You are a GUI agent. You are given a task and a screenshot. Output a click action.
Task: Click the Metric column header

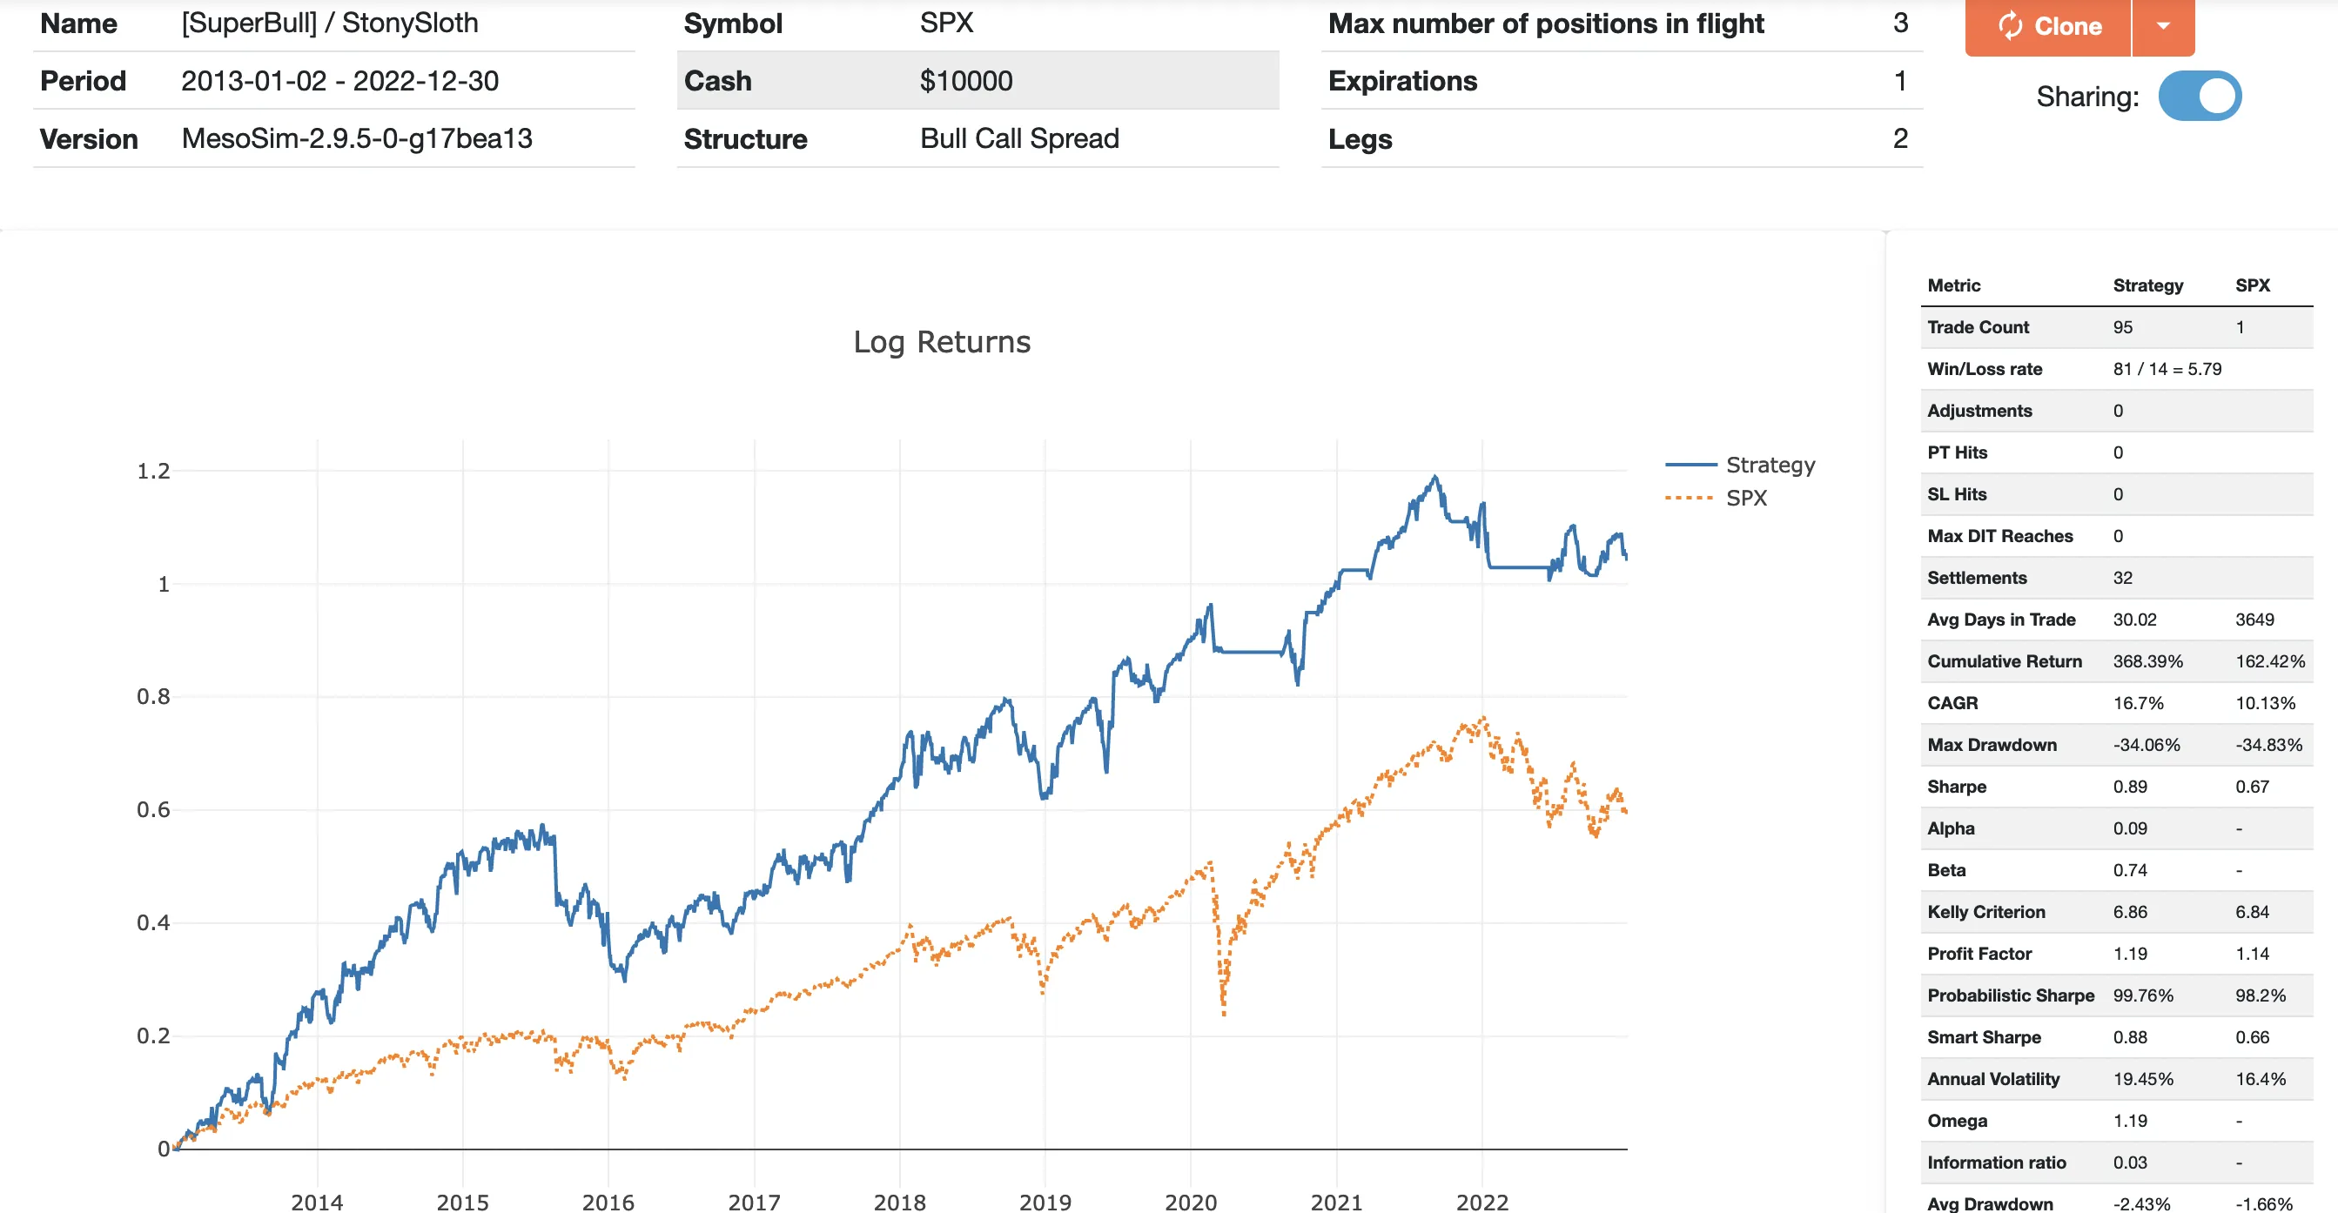pyautogui.click(x=1953, y=285)
